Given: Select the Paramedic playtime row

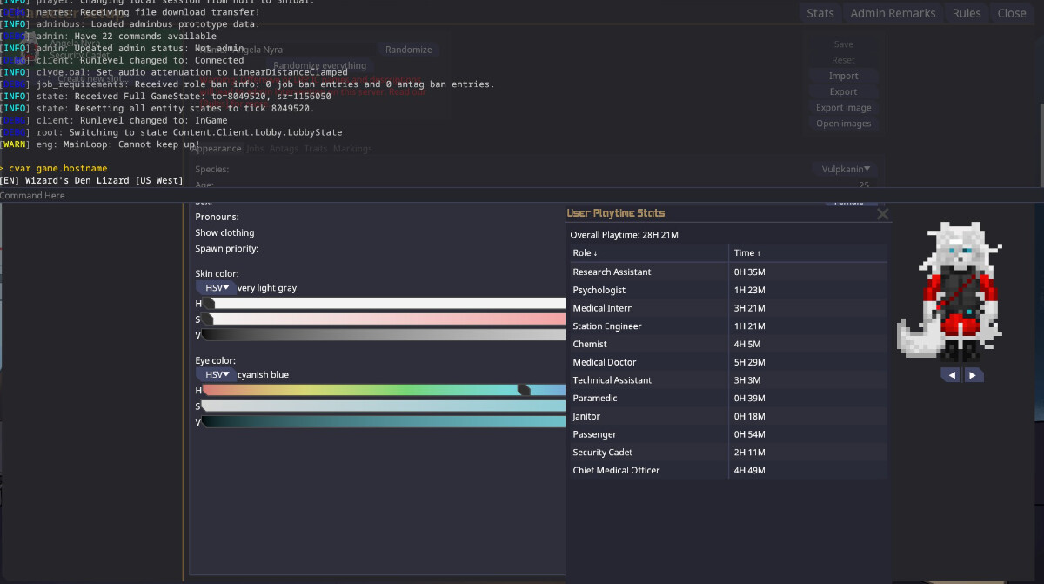Looking at the screenshot, I should 726,399.
